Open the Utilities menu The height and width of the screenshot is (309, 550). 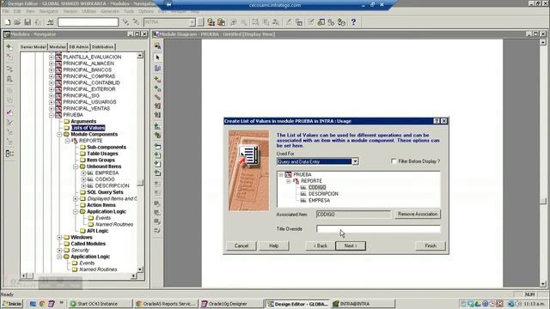click(x=89, y=11)
